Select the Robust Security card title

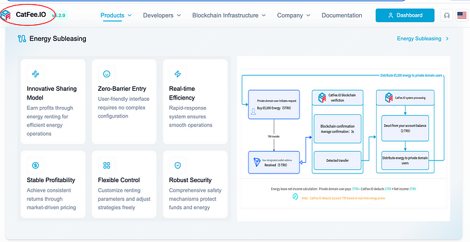[190, 180]
